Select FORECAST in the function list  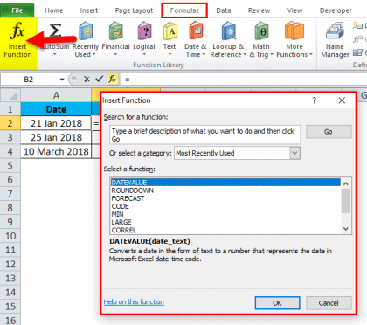(x=225, y=198)
